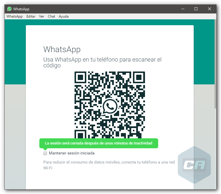Click the WhatsApp logo in title bar

click(x=9, y=9)
